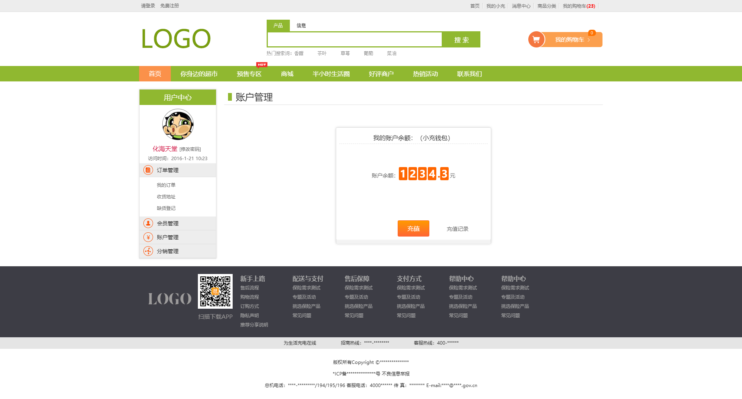The image size is (742, 399).
Task: Click the gray footer LOGO
Action: [x=170, y=299]
